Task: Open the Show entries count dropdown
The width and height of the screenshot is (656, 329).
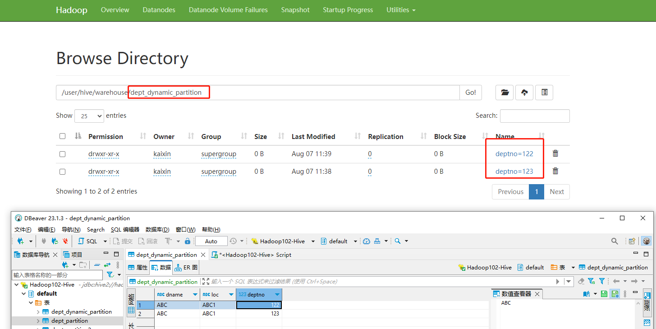Action: pos(89,116)
